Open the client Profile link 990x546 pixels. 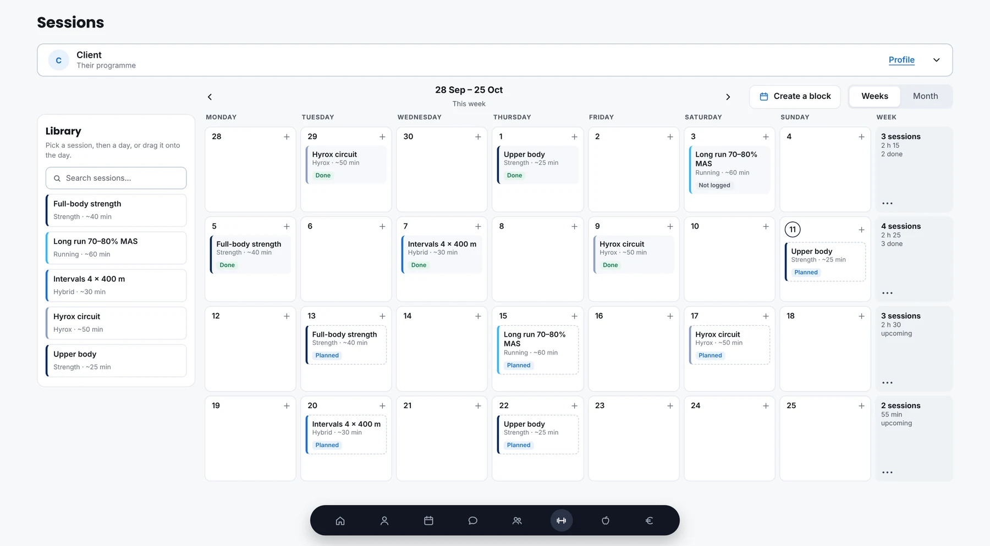901,60
